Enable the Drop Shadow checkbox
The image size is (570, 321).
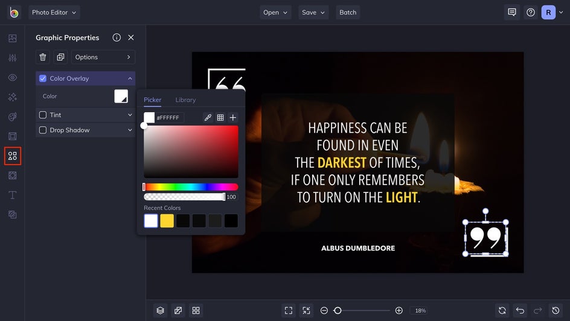(x=43, y=130)
